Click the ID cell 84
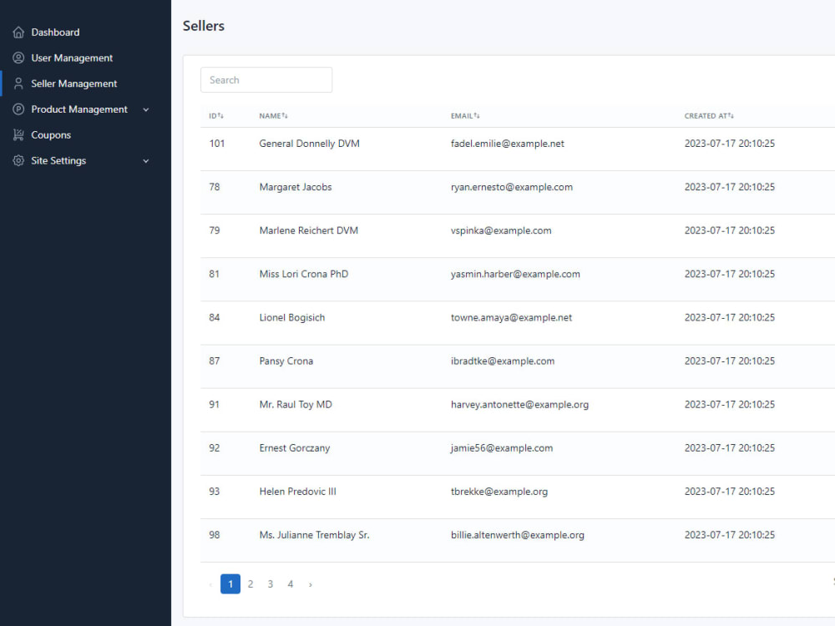Screen dimensions: 835x626 [214, 318]
